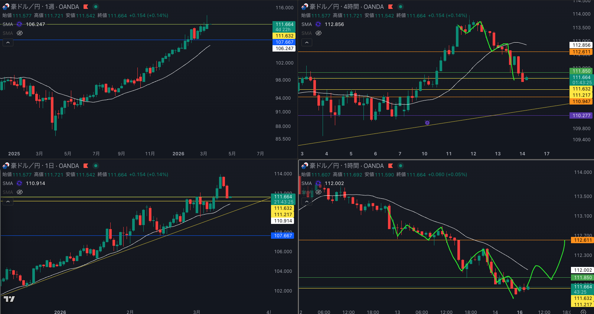Collapse the indicator legend on the 4-hour chart
Image resolution: width=594 pixels, height=314 pixels.
tap(307, 43)
